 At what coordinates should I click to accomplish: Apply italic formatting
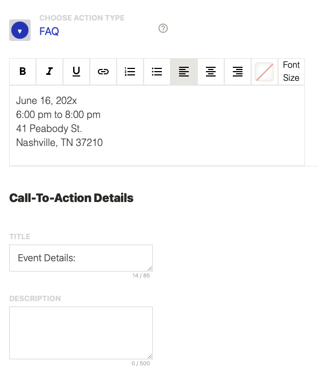pyautogui.click(x=49, y=72)
